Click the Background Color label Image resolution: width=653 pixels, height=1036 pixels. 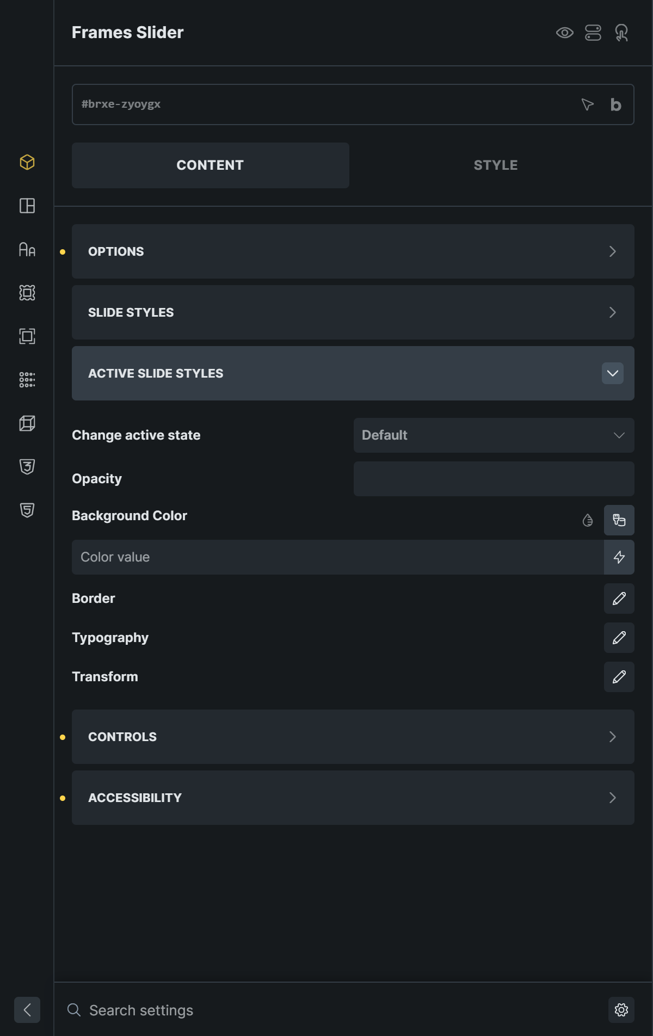pos(130,516)
